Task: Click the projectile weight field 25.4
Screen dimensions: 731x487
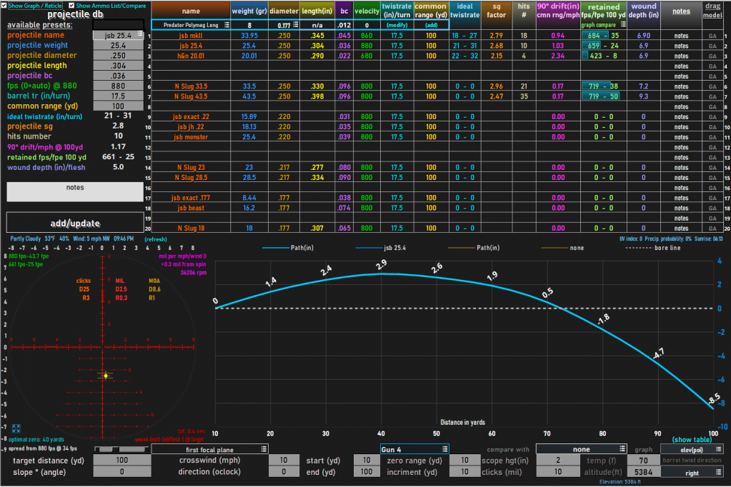Action: (x=118, y=45)
